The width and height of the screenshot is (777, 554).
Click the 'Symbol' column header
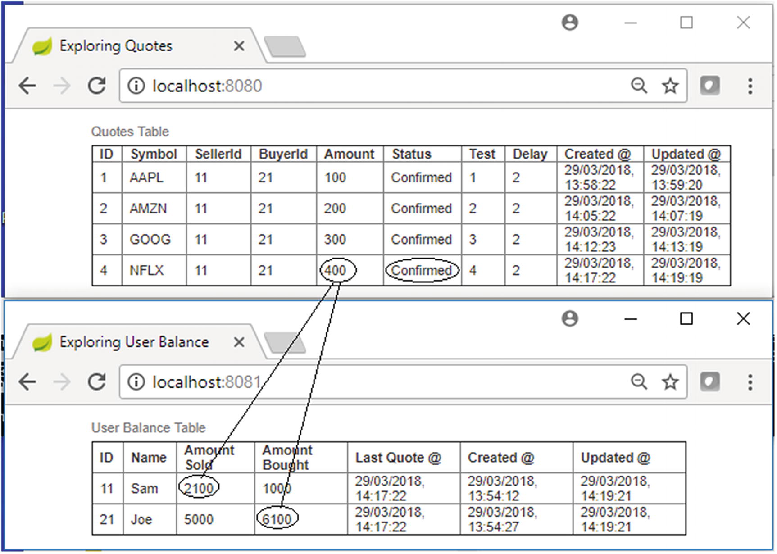click(154, 154)
